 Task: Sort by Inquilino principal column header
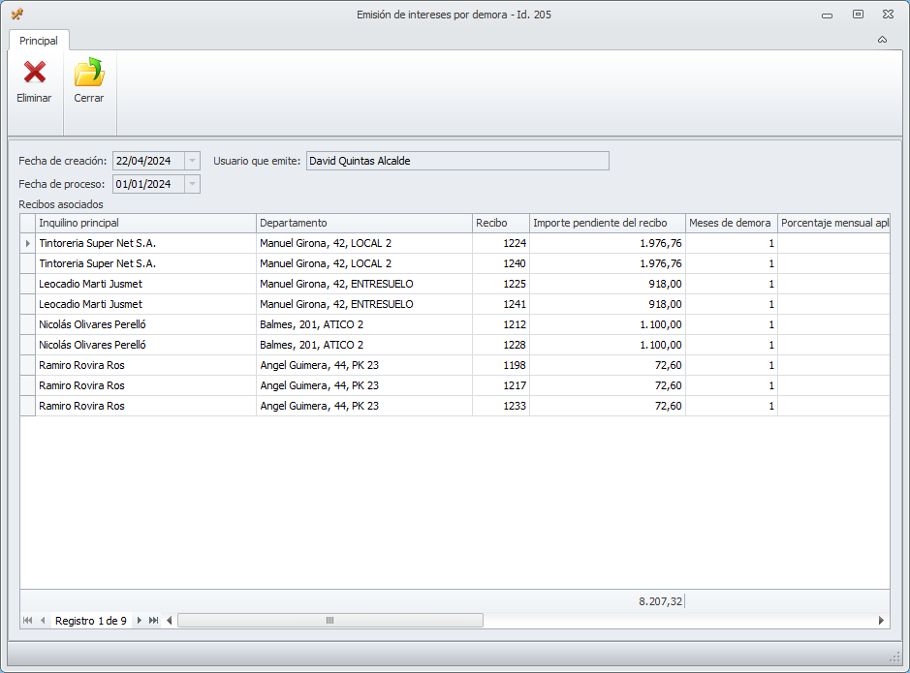click(x=145, y=223)
